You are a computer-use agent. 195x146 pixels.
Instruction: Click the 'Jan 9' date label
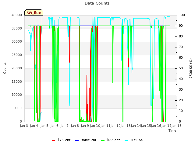(x=85, y=126)
